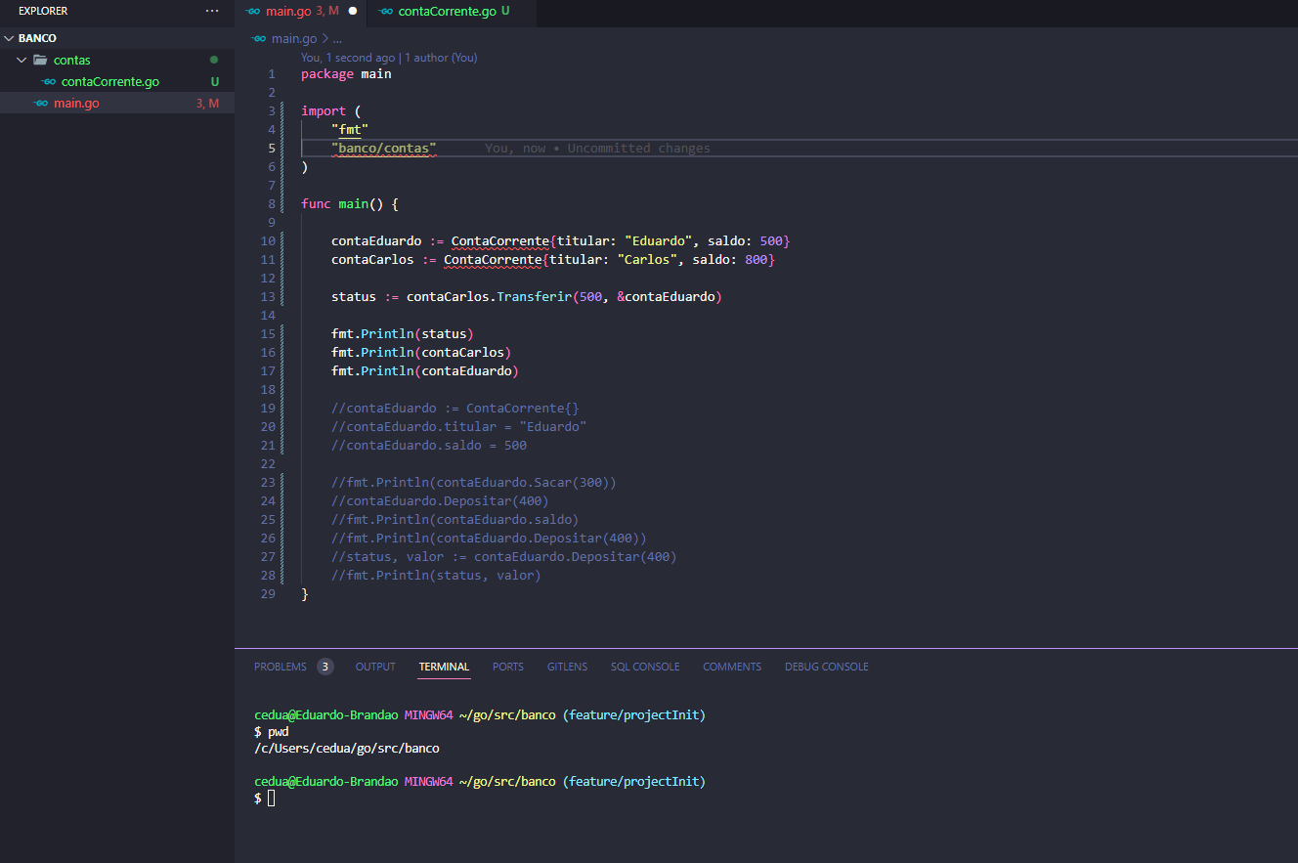Collapse the BANCO root folder

pyautogui.click(x=10, y=38)
